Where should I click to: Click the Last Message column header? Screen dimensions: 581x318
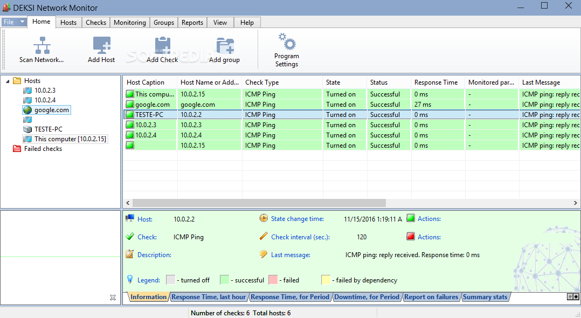click(550, 82)
